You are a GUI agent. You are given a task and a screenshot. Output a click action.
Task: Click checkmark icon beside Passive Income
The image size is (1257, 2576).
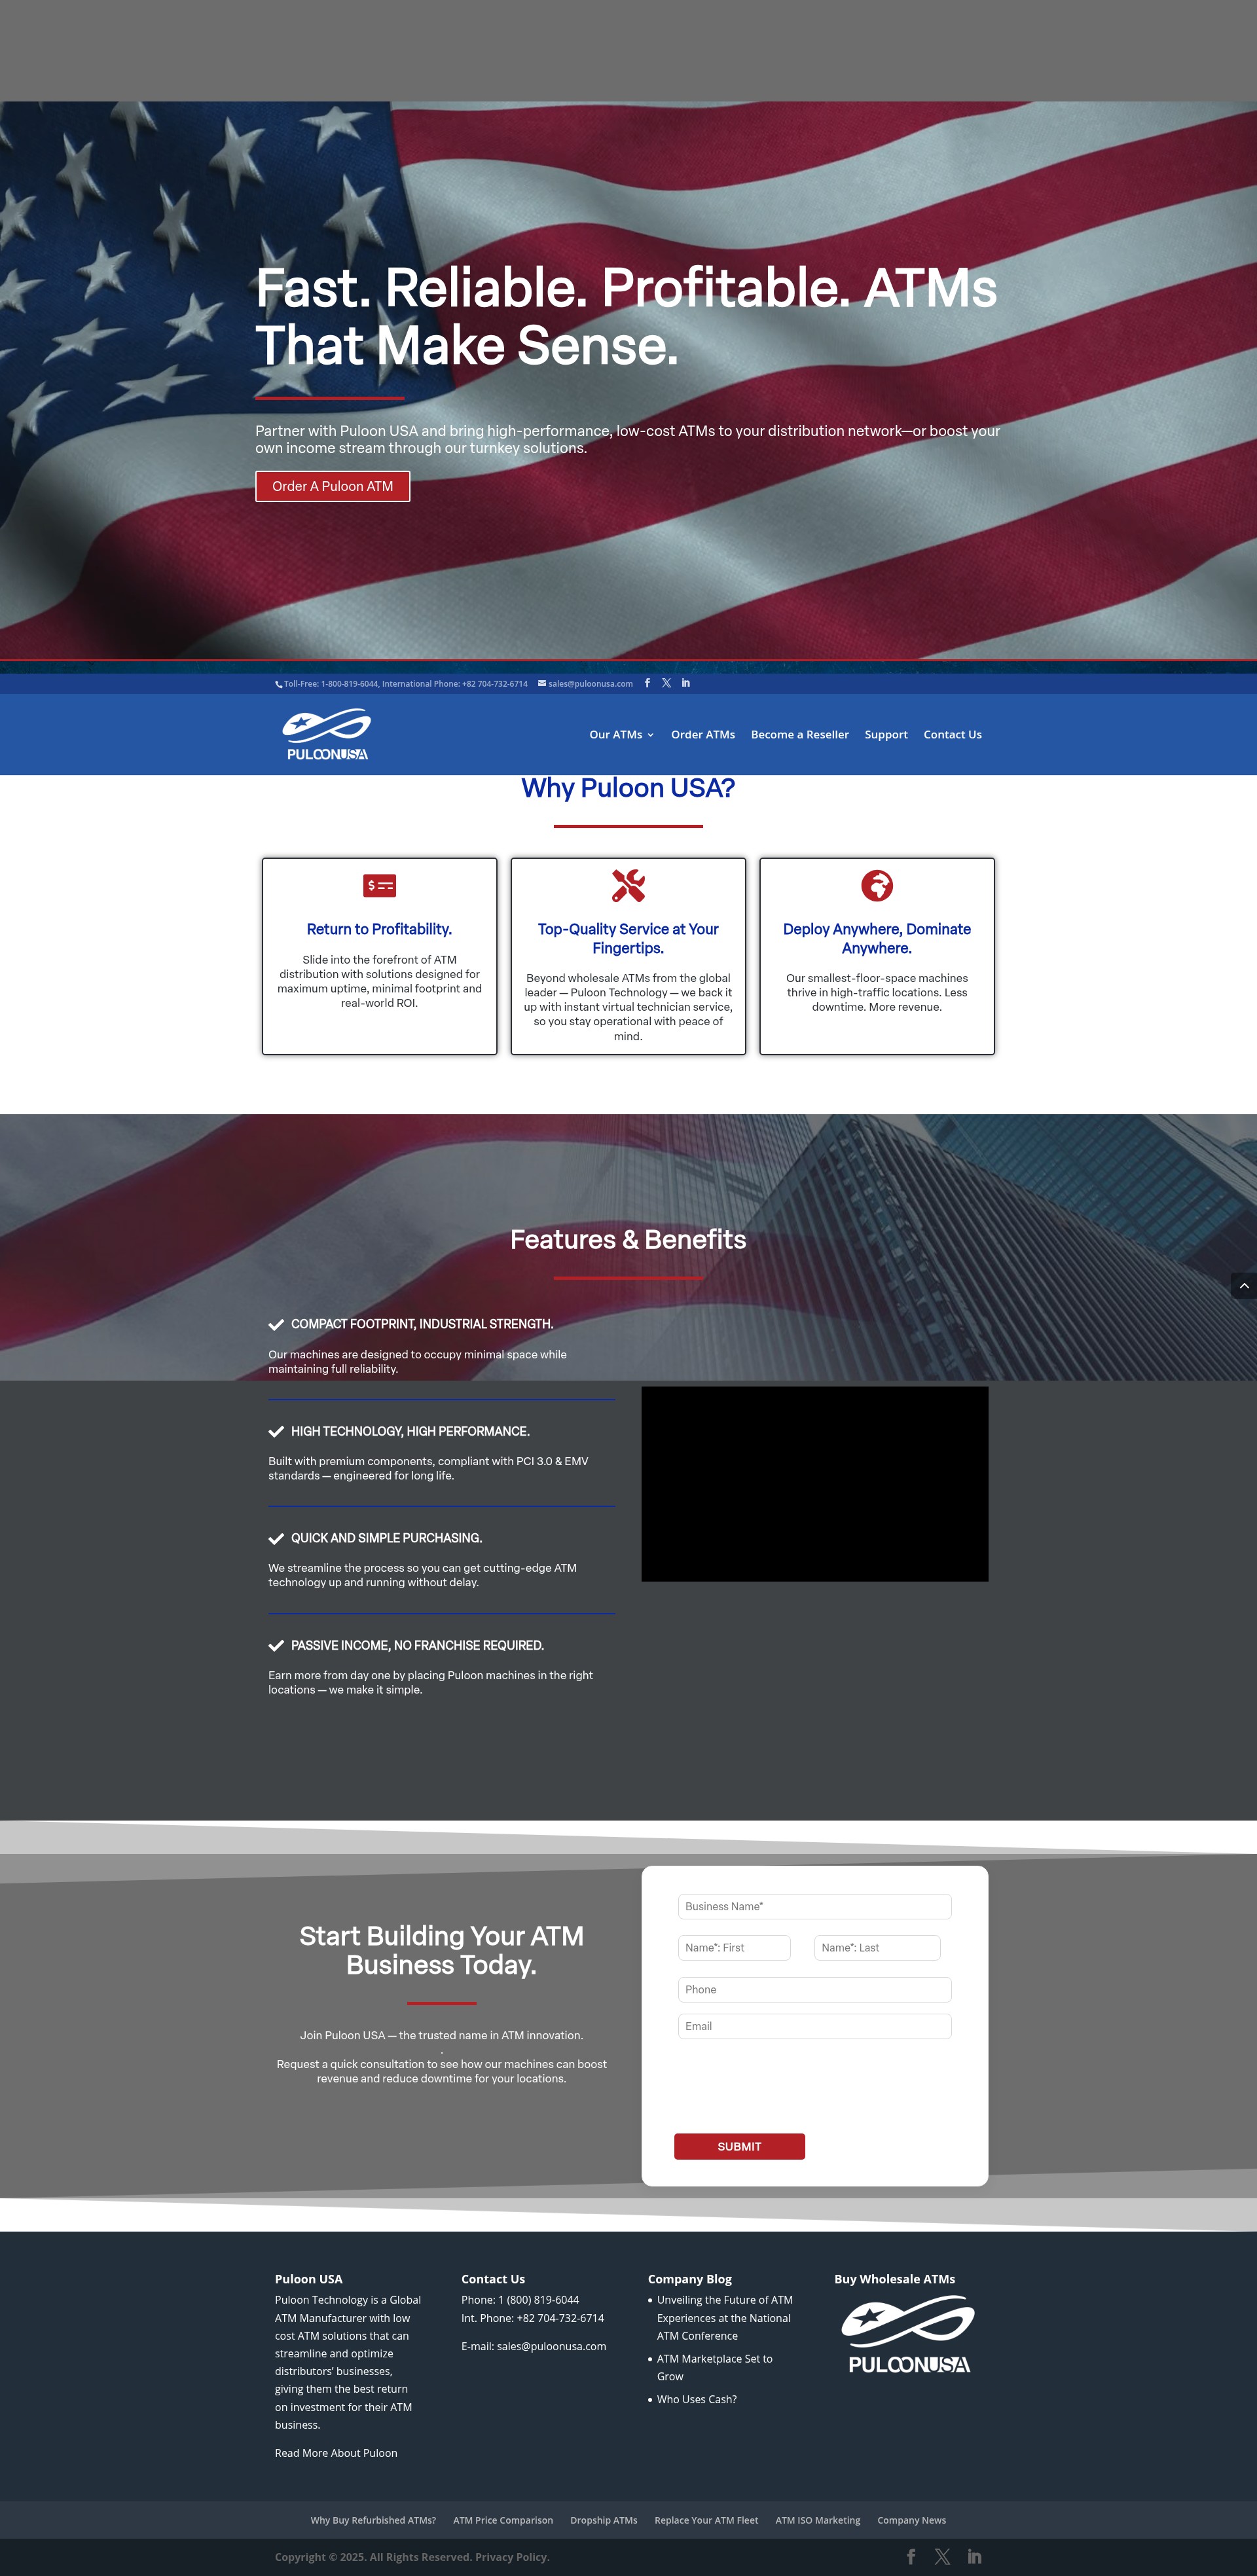(276, 1645)
